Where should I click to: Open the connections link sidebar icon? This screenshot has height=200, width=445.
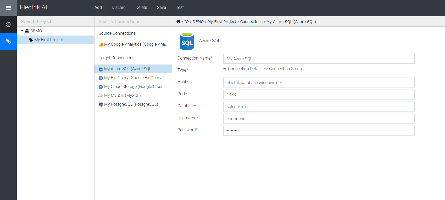8,41
